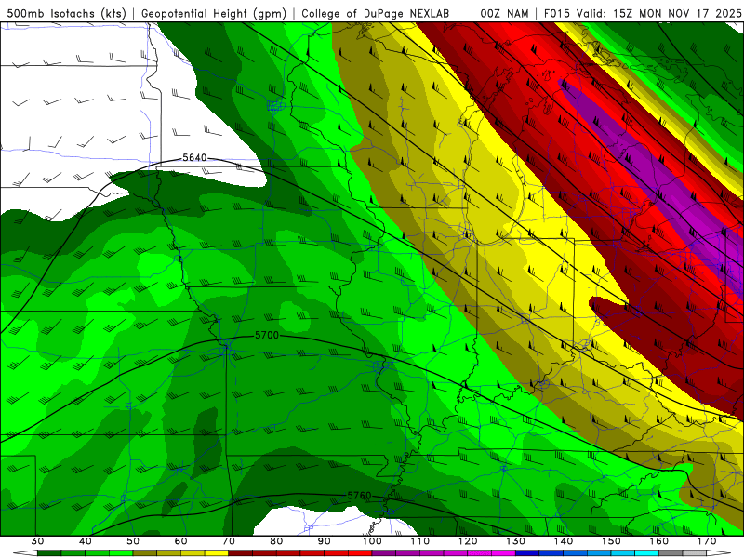Click the 100 value on the color scale
The width and height of the screenshot is (744, 558).
click(372, 541)
